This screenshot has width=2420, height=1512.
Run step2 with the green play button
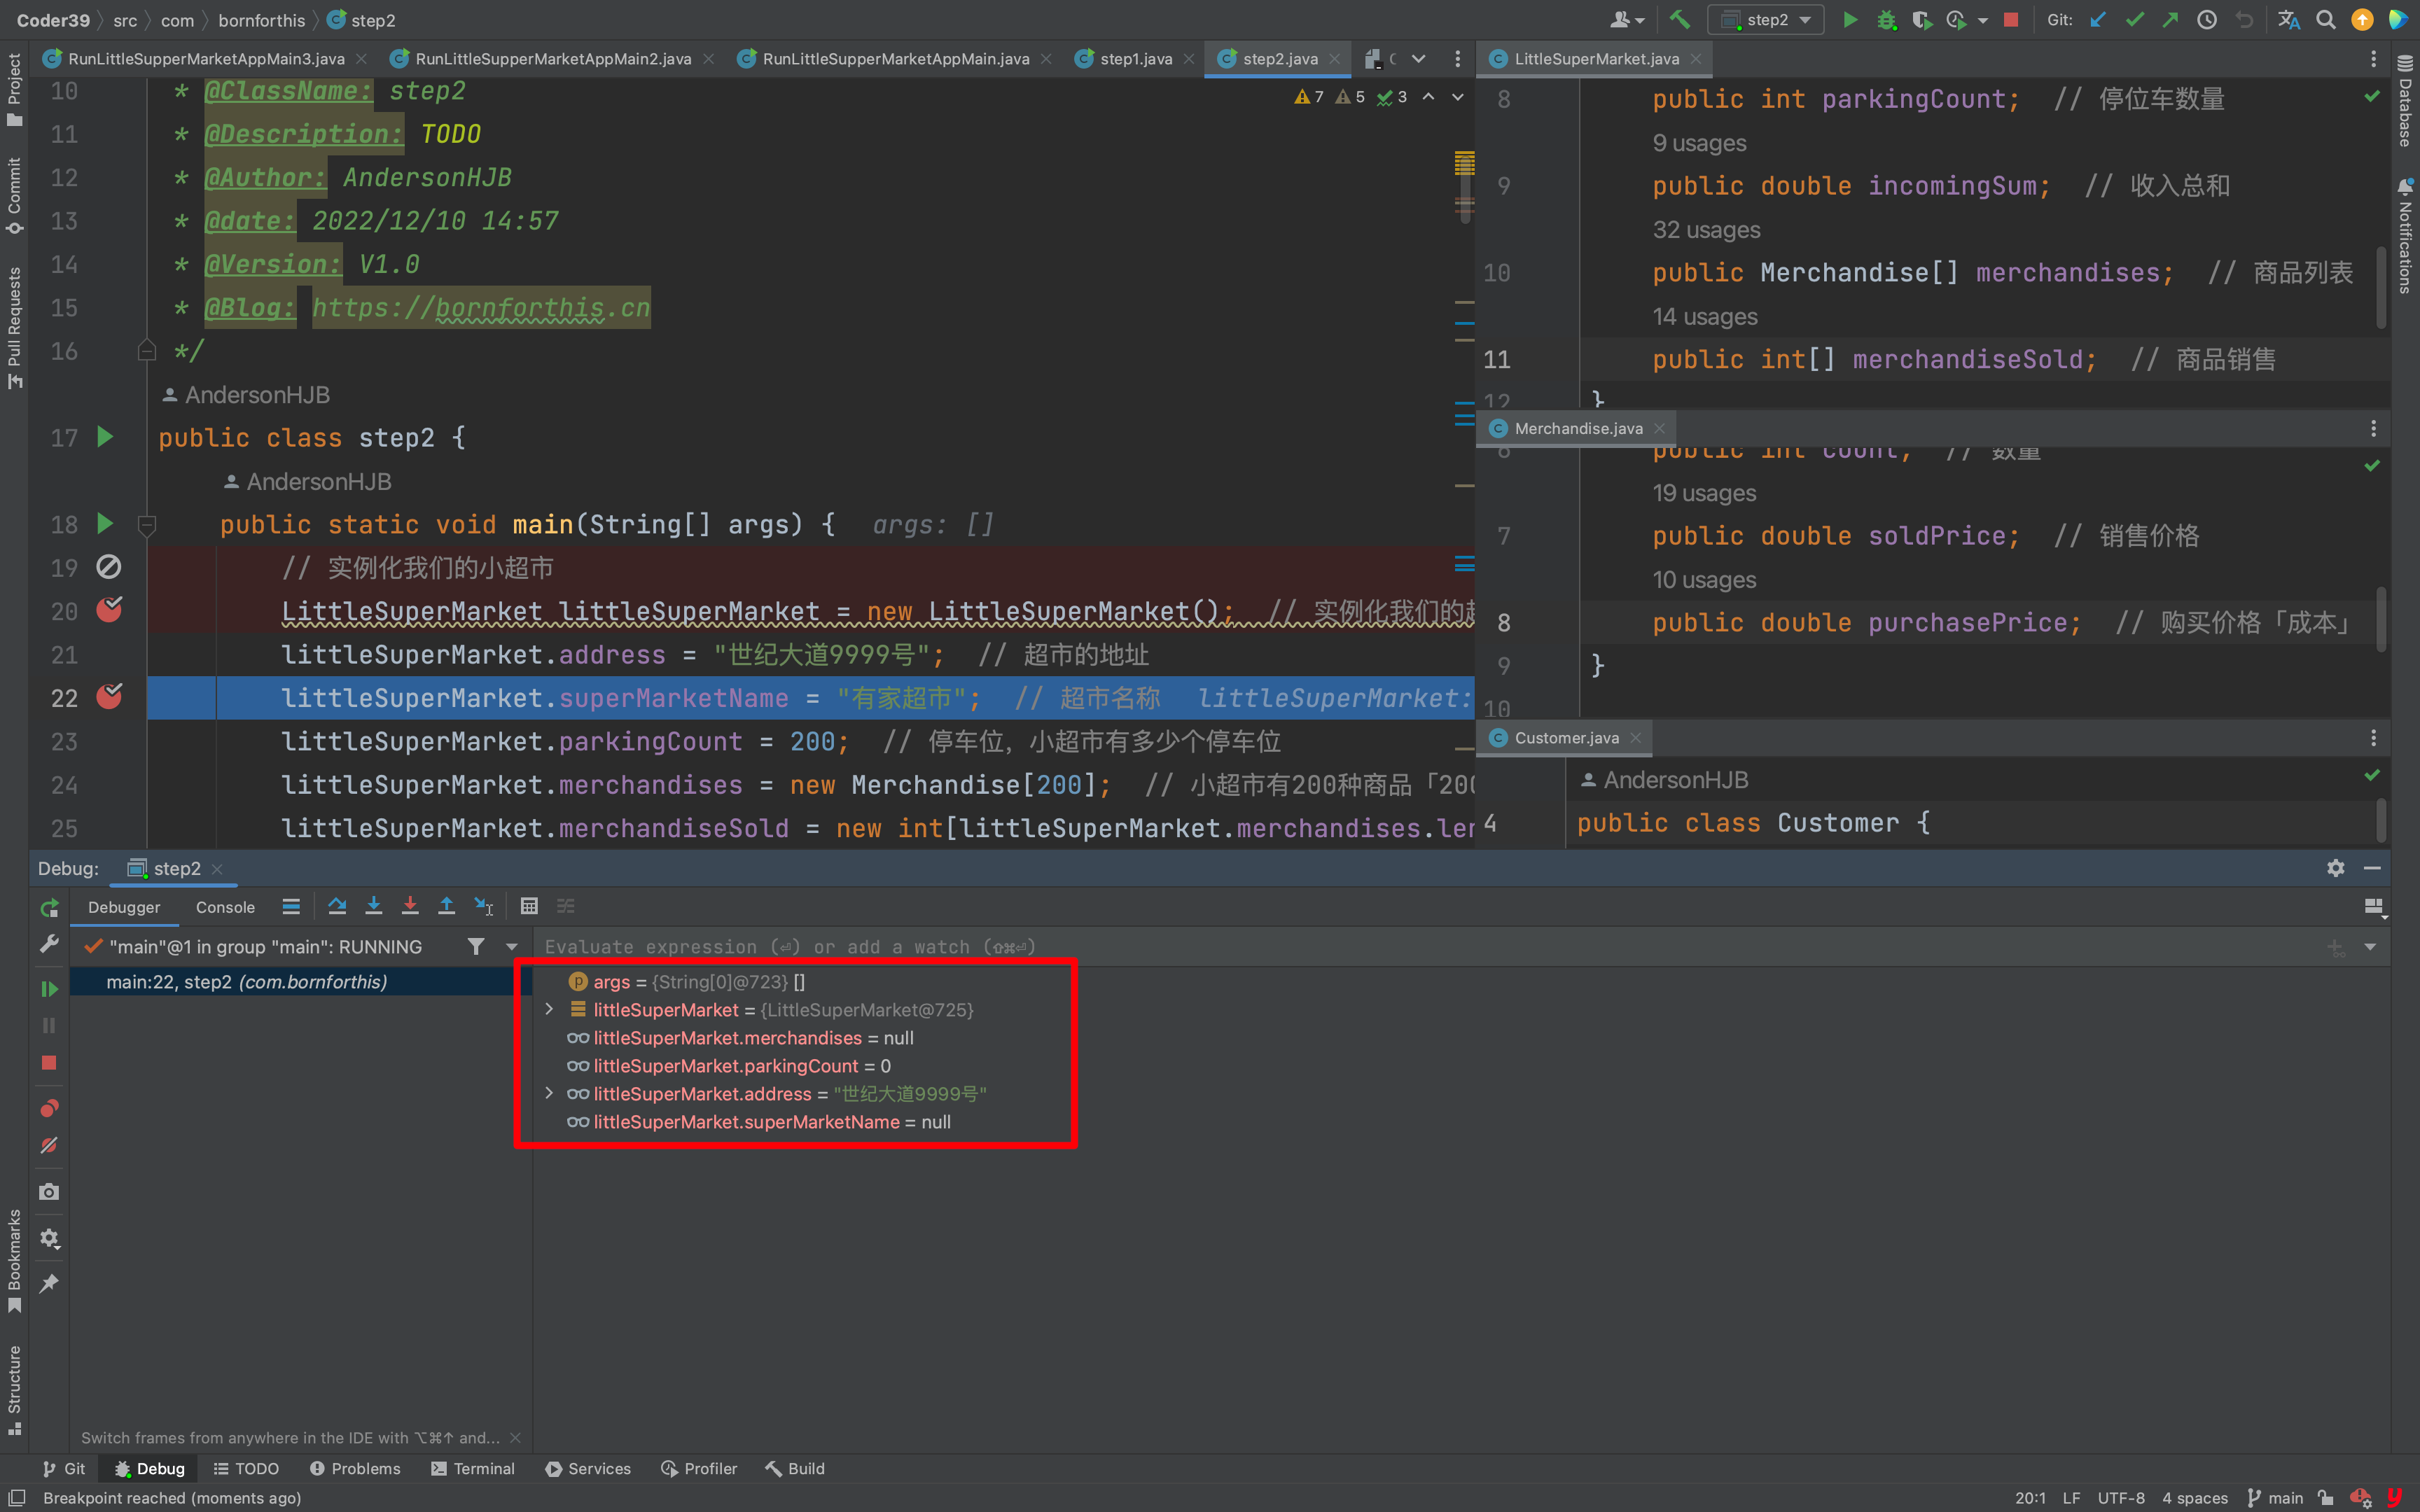(x=1850, y=20)
